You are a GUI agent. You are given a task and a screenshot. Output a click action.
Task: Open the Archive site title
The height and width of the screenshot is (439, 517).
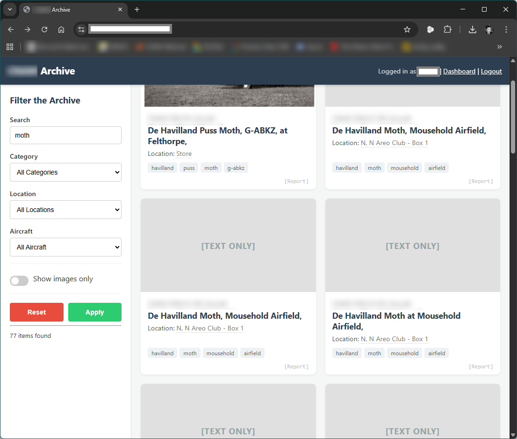click(x=57, y=71)
